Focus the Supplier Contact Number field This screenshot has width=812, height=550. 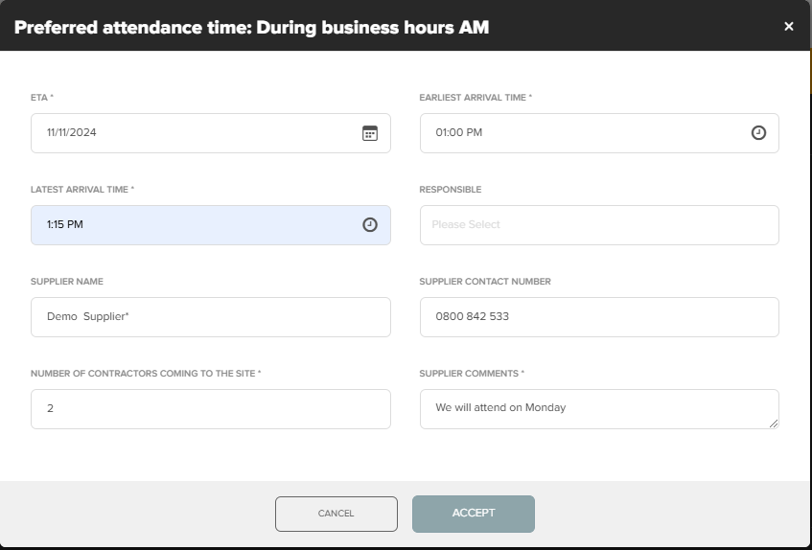click(x=599, y=317)
